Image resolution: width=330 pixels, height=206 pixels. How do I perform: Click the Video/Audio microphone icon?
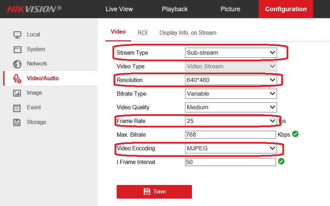(x=17, y=78)
